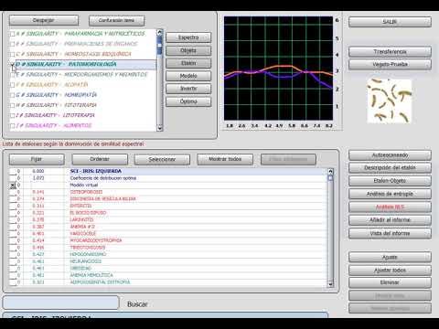Click the Óptimo button
This screenshot has height=329, width=439.
click(x=188, y=101)
